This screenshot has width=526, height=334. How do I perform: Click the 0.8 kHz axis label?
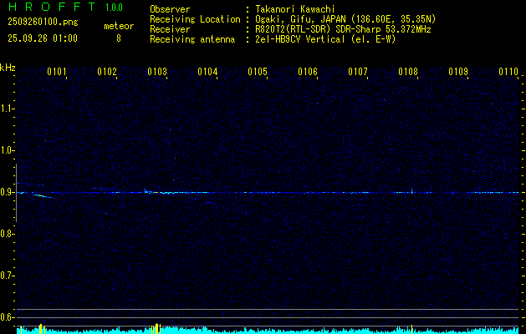(x=7, y=234)
